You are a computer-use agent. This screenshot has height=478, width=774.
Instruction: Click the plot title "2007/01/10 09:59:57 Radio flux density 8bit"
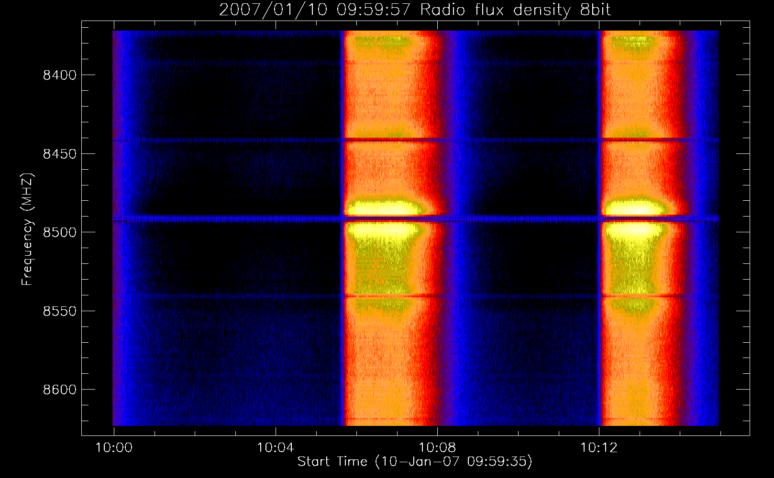[x=415, y=10]
